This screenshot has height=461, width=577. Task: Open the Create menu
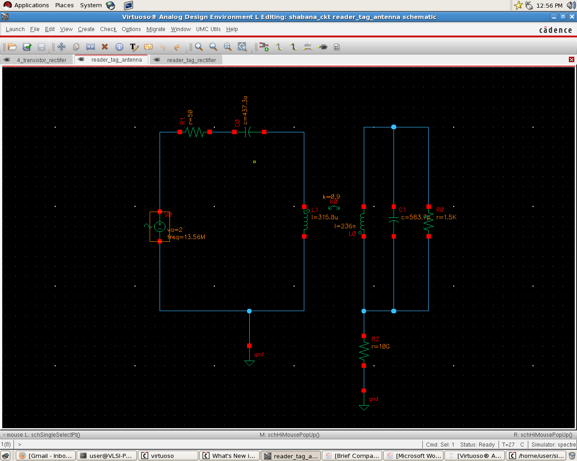coord(86,29)
